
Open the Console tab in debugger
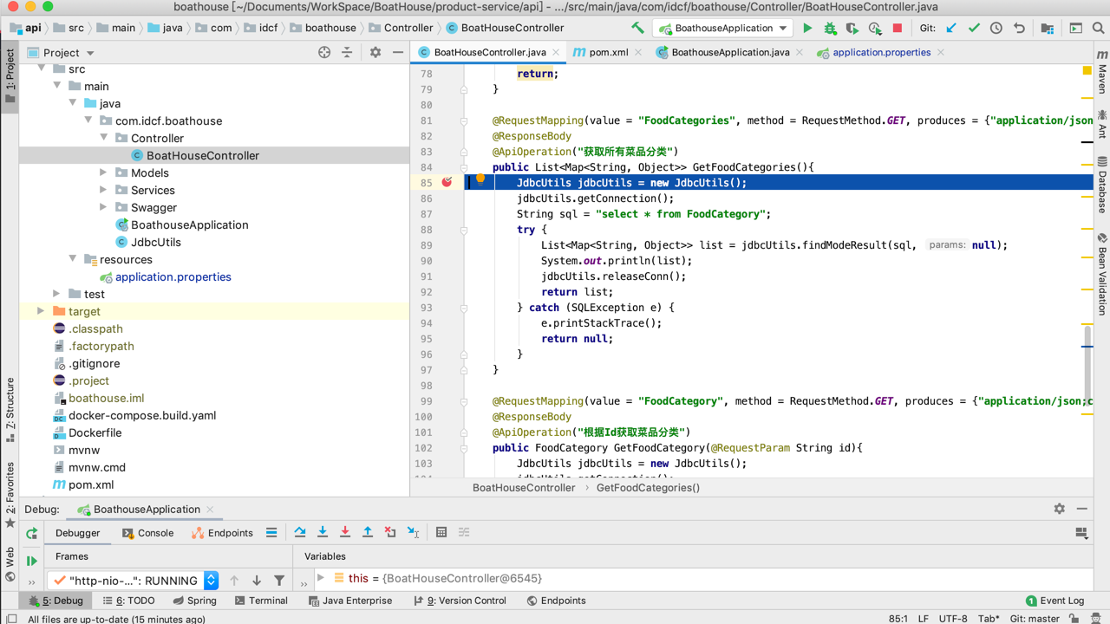[x=148, y=533]
